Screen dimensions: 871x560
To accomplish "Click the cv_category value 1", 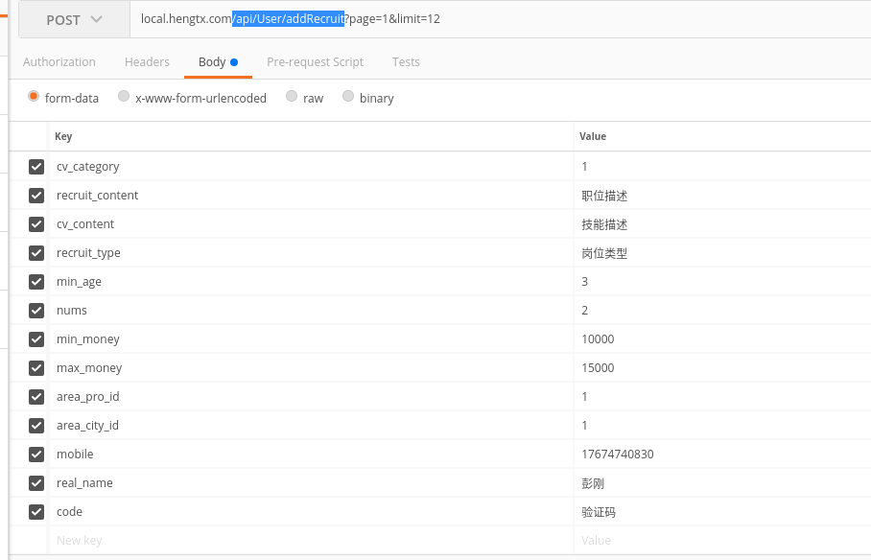I will tap(584, 167).
